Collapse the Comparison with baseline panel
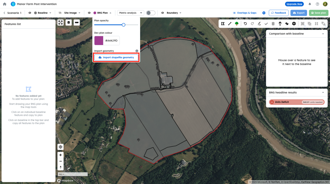Viewport: 330px width, 184px height. [323, 33]
